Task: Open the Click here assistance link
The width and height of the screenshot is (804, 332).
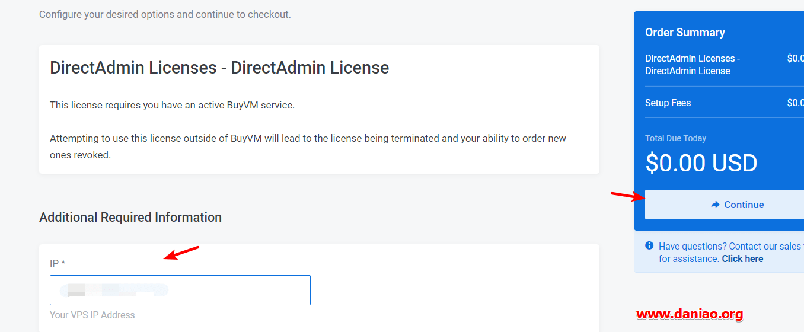Action: (742, 258)
